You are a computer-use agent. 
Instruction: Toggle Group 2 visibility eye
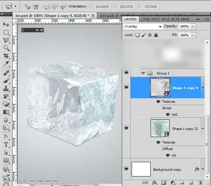(126, 72)
